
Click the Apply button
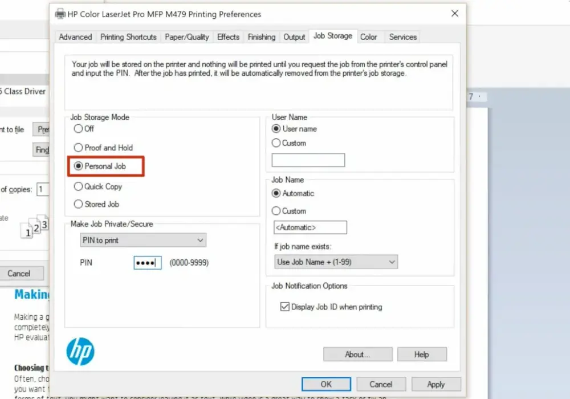pos(436,384)
